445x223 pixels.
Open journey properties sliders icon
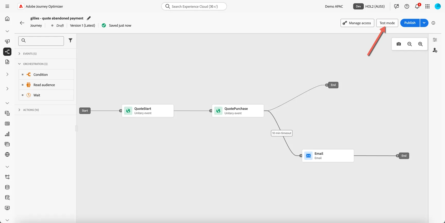(435, 40)
